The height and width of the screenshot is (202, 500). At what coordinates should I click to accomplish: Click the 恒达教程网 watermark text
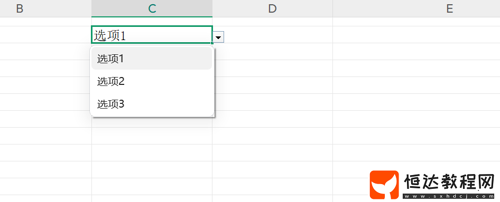pos(449,182)
